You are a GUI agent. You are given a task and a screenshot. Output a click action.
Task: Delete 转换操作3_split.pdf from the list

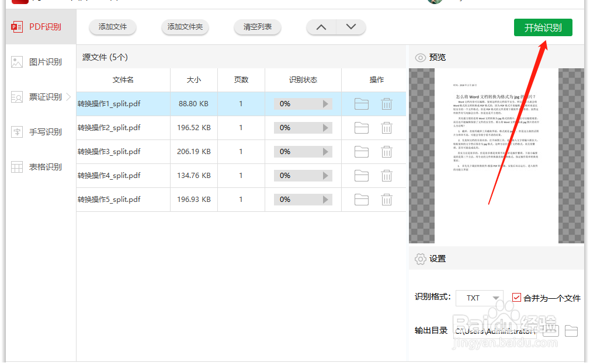click(x=387, y=151)
